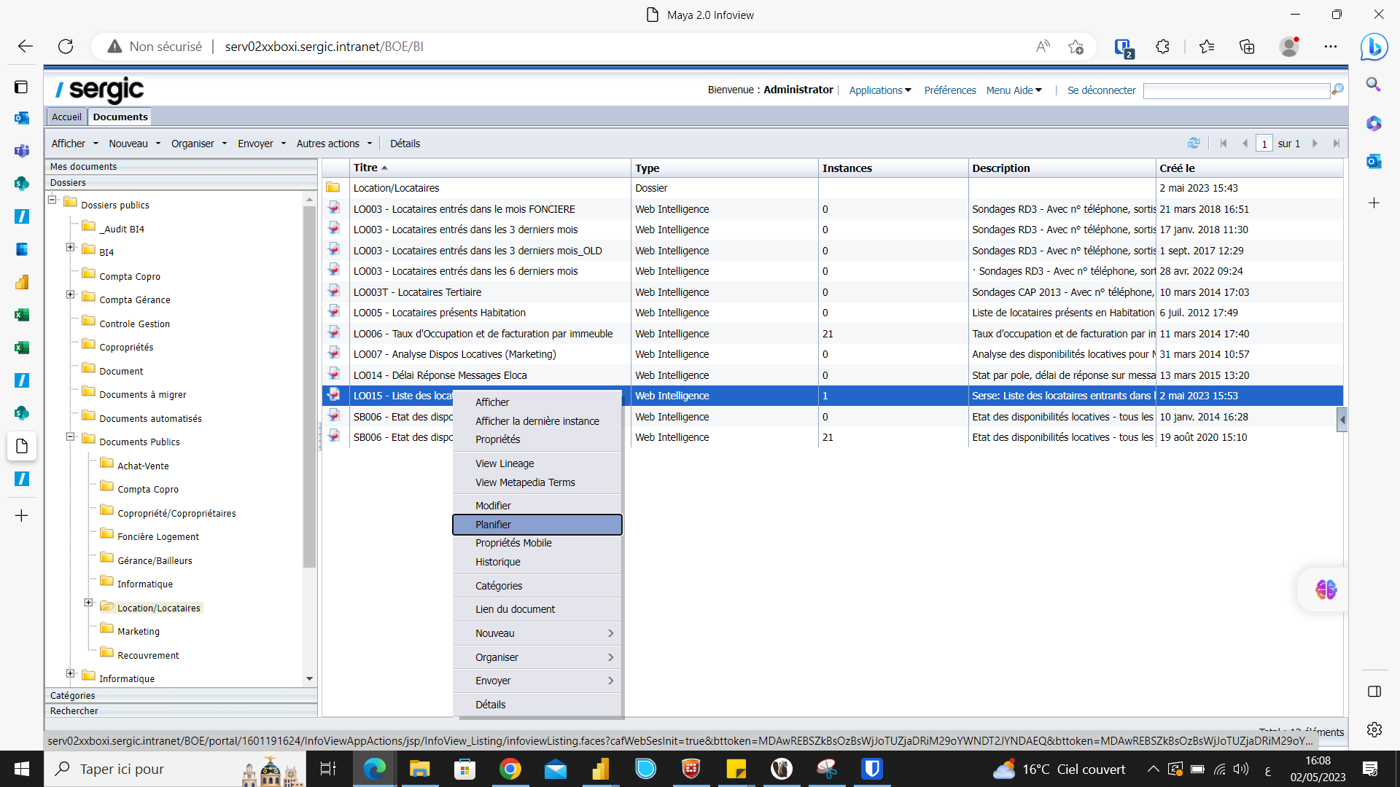Switch to the Accueil tab
This screenshot has height=787, width=1400.
tap(66, 117)
